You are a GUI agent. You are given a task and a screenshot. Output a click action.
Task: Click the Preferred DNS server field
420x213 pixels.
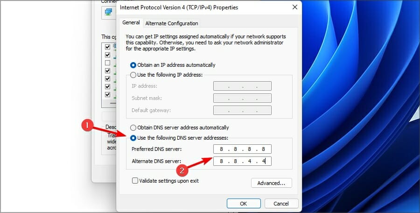tap(242, 149)
